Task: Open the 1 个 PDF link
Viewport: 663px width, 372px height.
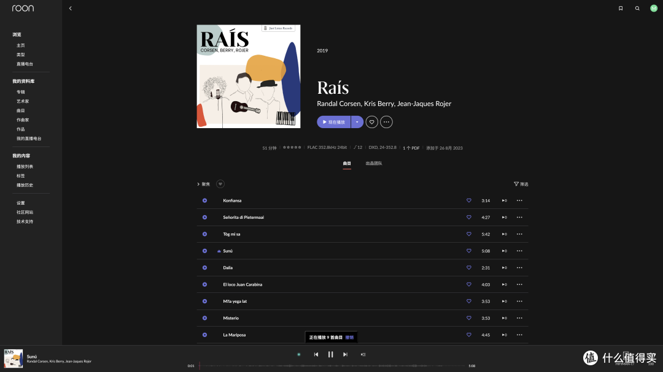Action: pos(411,148)
